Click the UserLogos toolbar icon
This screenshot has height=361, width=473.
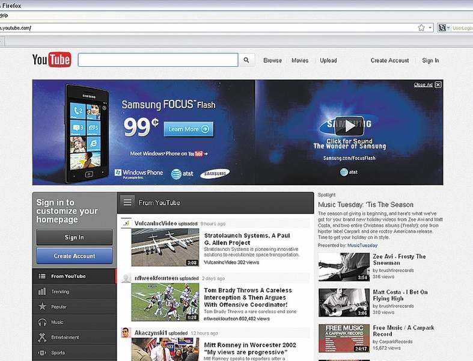pos(442,28)
